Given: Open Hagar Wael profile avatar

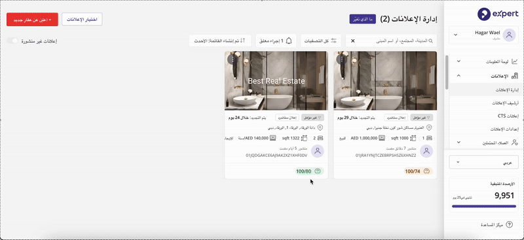Looking at the screenshot, I should (509, 35).
